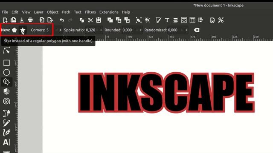Screen dimensions: 273x153
Task: Click the Open document icon
Action: (13, 20)
